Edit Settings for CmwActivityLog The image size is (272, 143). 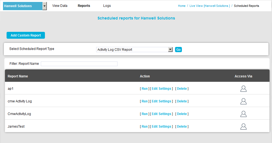162,114
